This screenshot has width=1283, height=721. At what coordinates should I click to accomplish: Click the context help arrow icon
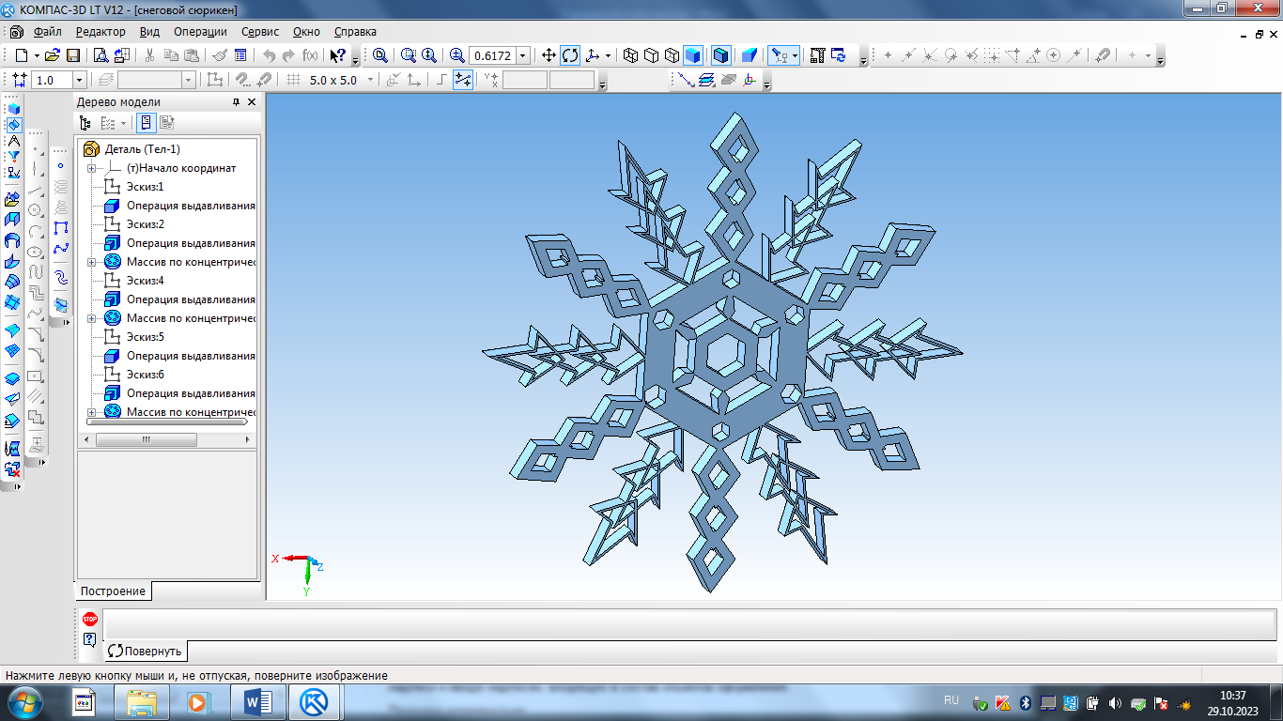(x=337, y=55)
